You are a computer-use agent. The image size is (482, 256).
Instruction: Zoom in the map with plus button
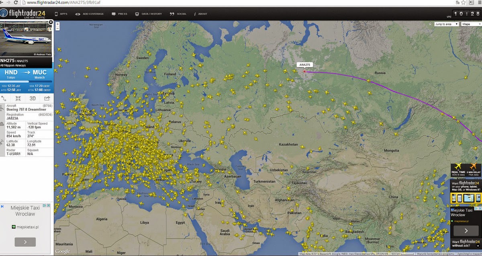click(57, 24)
